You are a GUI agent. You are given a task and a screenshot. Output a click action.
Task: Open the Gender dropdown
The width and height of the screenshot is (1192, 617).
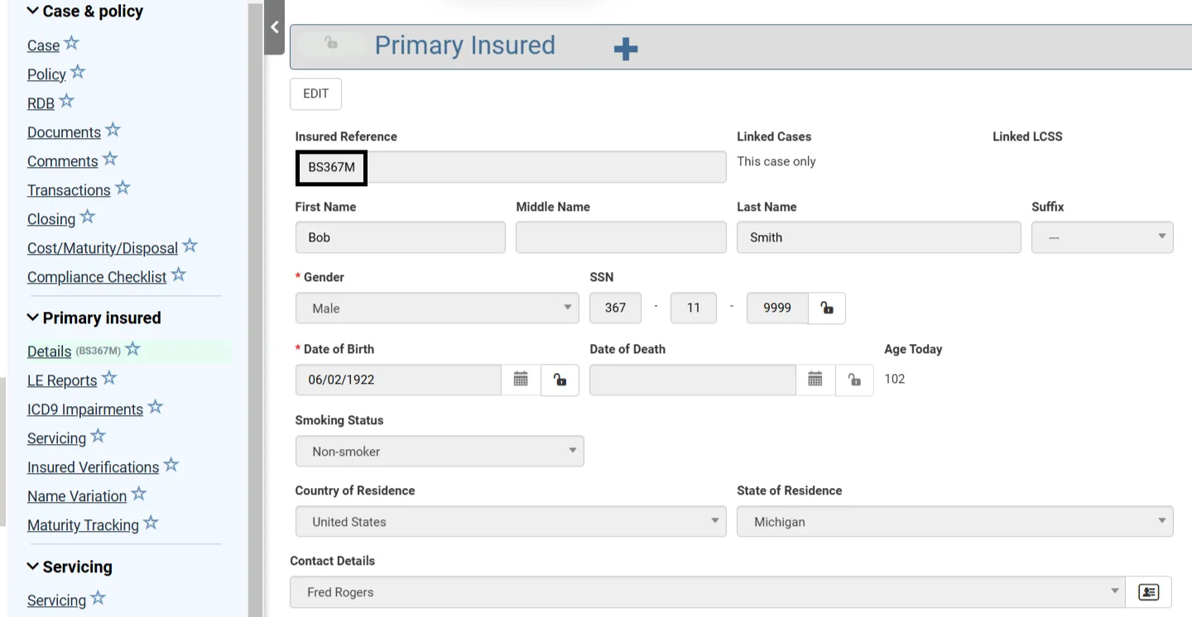pos(437,308)
